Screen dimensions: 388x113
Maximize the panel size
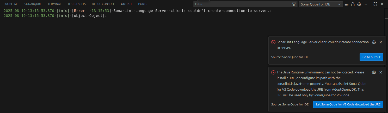pos(375,4)
